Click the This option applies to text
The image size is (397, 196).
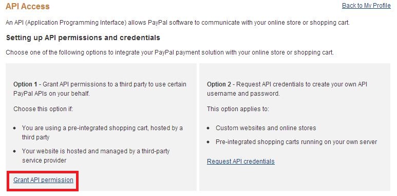pyautogui.click(x=238, y=109)
